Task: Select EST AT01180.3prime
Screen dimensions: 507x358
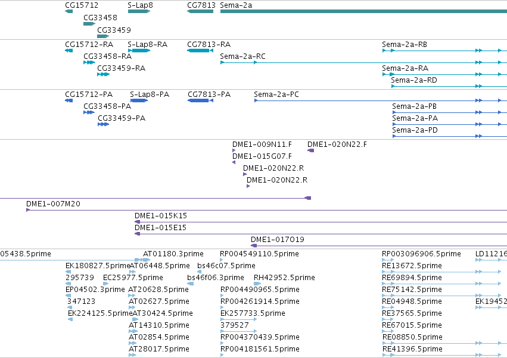Action: pos(147,260)
